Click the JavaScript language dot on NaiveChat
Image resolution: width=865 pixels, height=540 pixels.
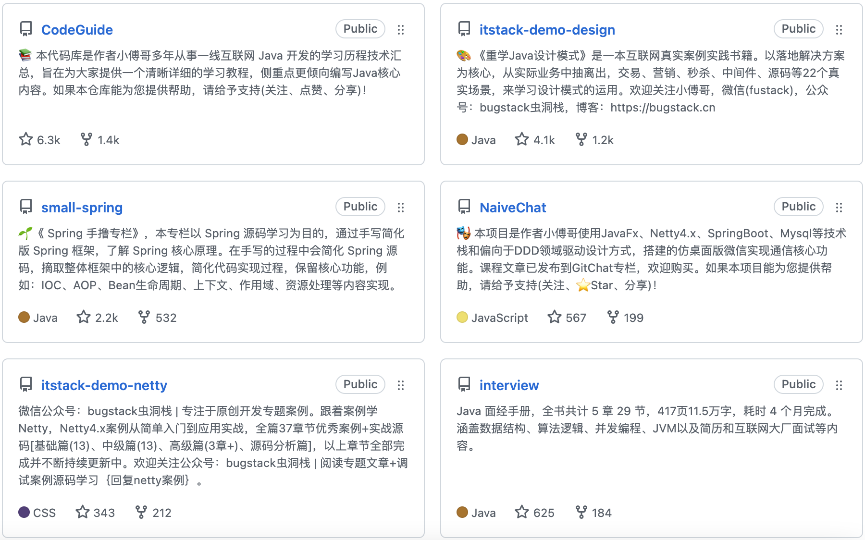pyautogui.click(x=461, y=317)
